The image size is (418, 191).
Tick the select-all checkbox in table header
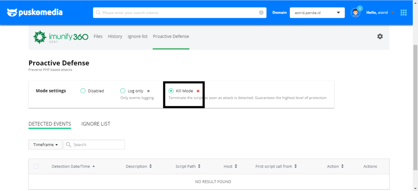click(36, 166)
